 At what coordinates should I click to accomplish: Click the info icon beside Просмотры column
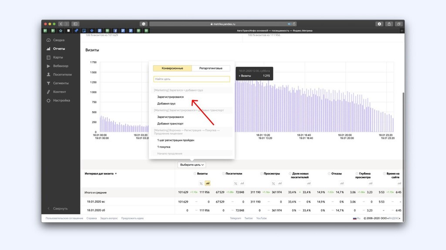click(261, 174)
